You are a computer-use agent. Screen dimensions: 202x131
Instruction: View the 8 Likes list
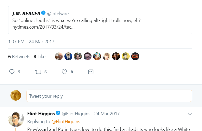(x=41, y=56)
